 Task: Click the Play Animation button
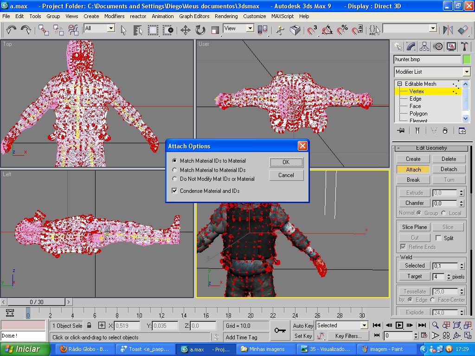pos(399,325)
